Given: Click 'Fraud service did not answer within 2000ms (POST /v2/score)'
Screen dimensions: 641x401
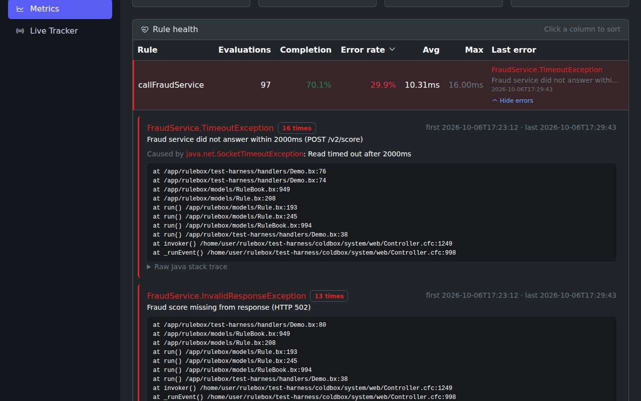Looking at the screenshot, I should tap(255, 139).
